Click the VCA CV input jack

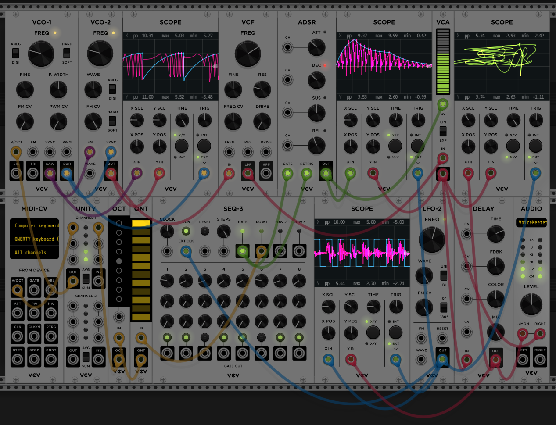443,104
